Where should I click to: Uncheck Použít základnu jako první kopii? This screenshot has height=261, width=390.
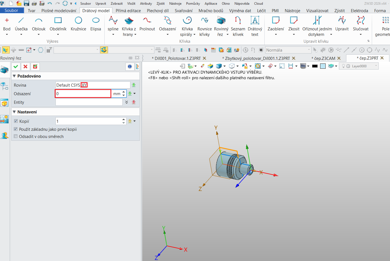pos(16,129)
